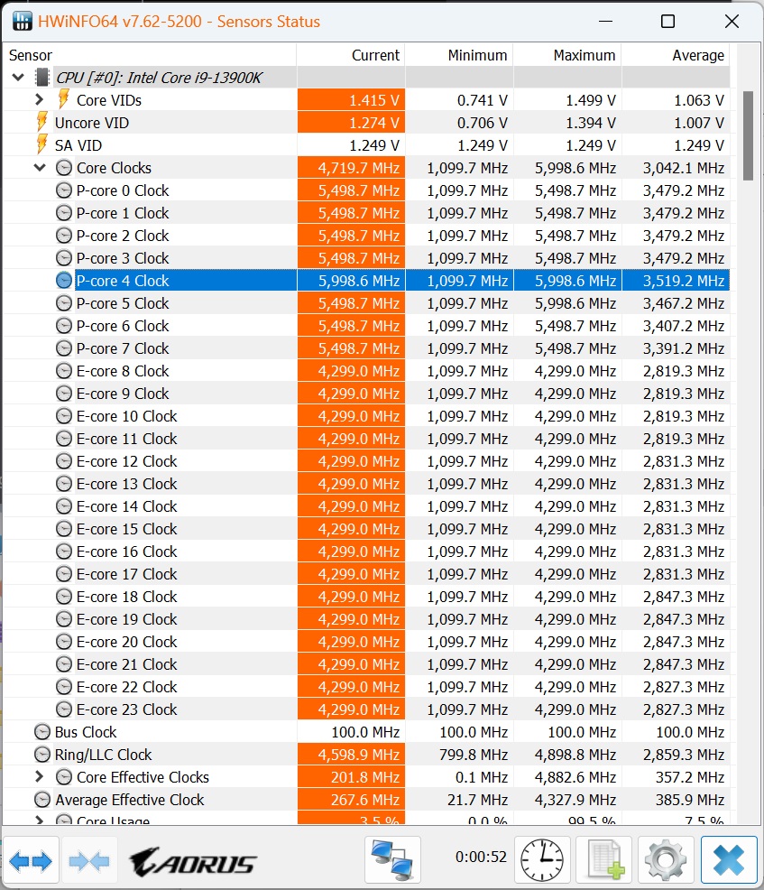The width and height of the screenshot is (764, 890).
Task: Click the clock icon beside P-core 0 Clock
Action: (64, 190)
